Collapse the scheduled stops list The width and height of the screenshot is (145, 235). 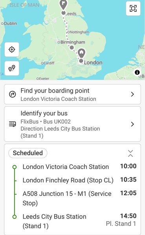coord(130,153)
